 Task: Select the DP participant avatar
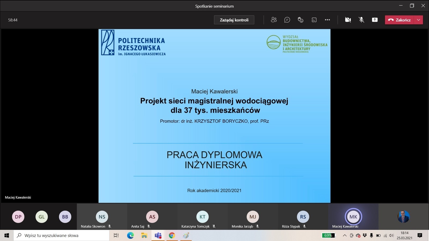(x=18, y=217)
